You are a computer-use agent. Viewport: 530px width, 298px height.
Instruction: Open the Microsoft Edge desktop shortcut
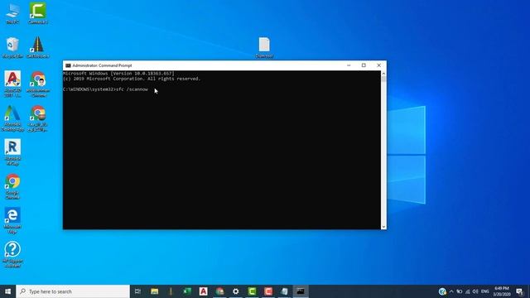click(12, 221)
